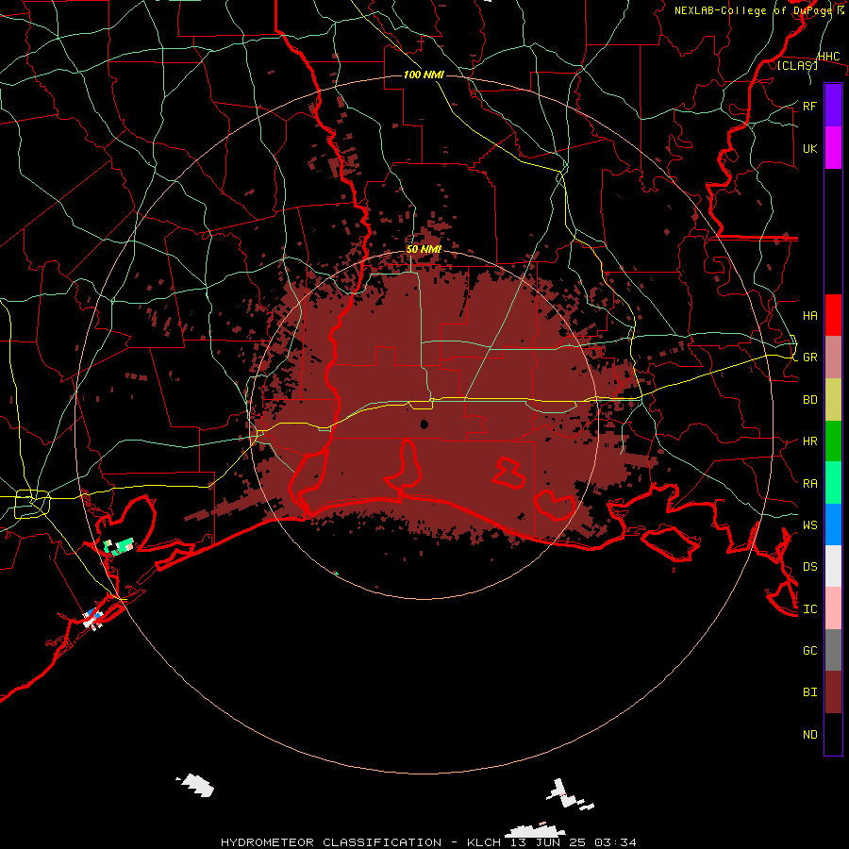Click the 'GR' legend label

point(810,358)
